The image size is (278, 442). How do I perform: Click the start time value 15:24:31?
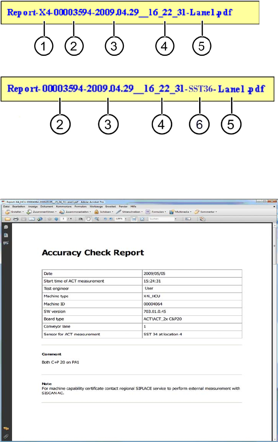(x=152, y=281)
